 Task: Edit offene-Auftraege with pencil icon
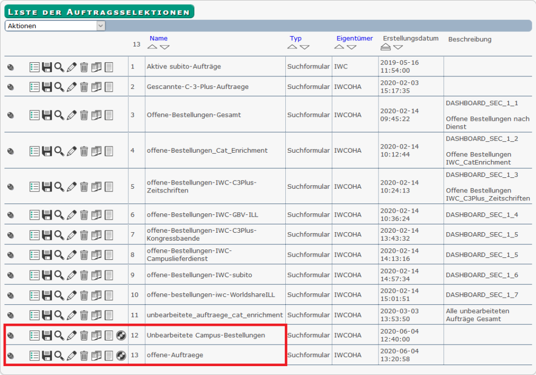(71, 356)
